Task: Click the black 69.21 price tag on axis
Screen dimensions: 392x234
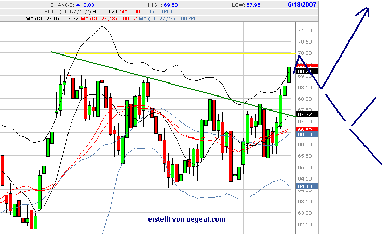Action: pyautogui.click(x=307, y=72)
